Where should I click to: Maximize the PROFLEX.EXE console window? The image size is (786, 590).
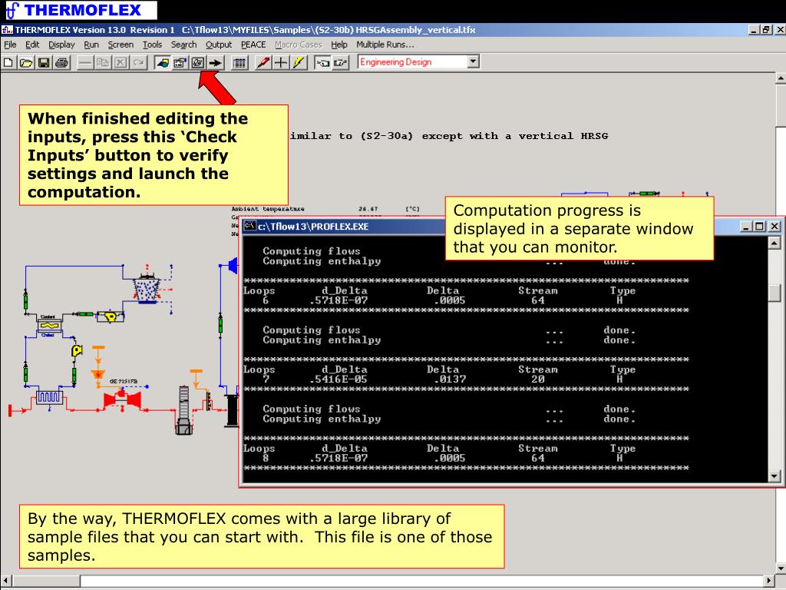pos(760,227)
